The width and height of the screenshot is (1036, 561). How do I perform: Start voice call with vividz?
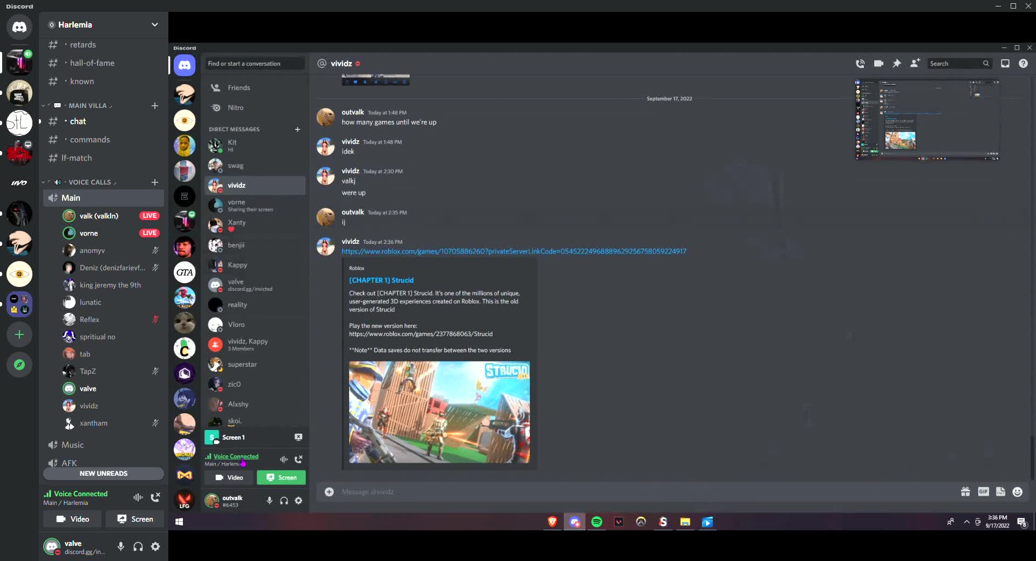tap(860, 64)
